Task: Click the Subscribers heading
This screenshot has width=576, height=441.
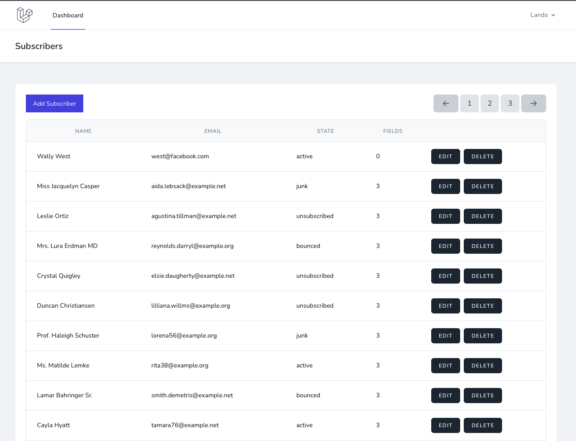Action: [39, 46]
